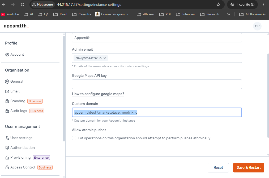269x178 pixels.
Task: Enable the atomic pushes checkbox
Action: coord(74,138)
